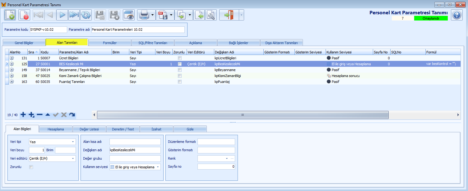Open the Veri tipi dropdown showing Yazı
The image size is (468, 191).
pos(73,142)
